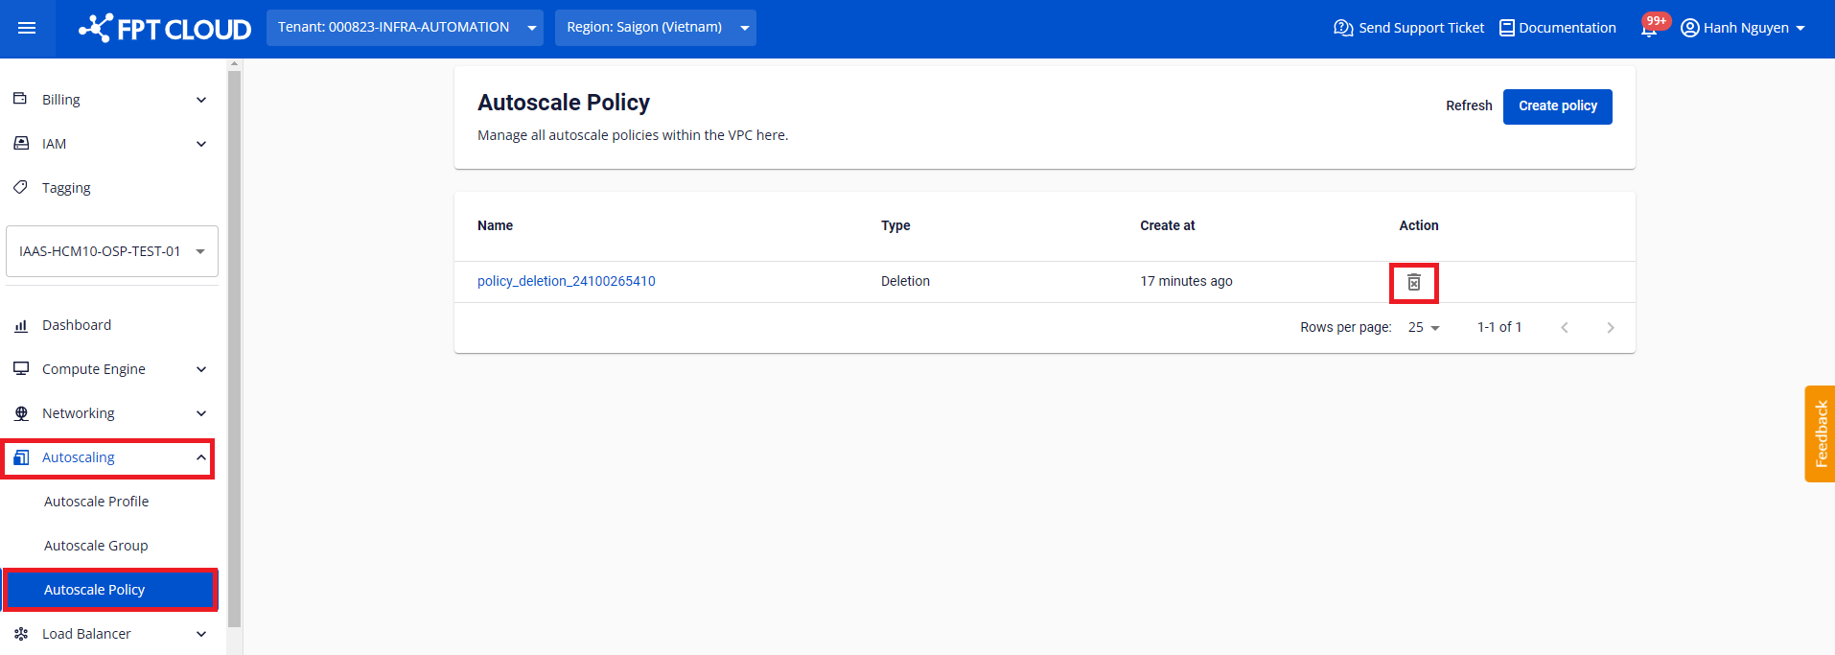Open the Feedback side tab
The width and height of the screenshot is (1835, 655).
tap(1820, 433)
